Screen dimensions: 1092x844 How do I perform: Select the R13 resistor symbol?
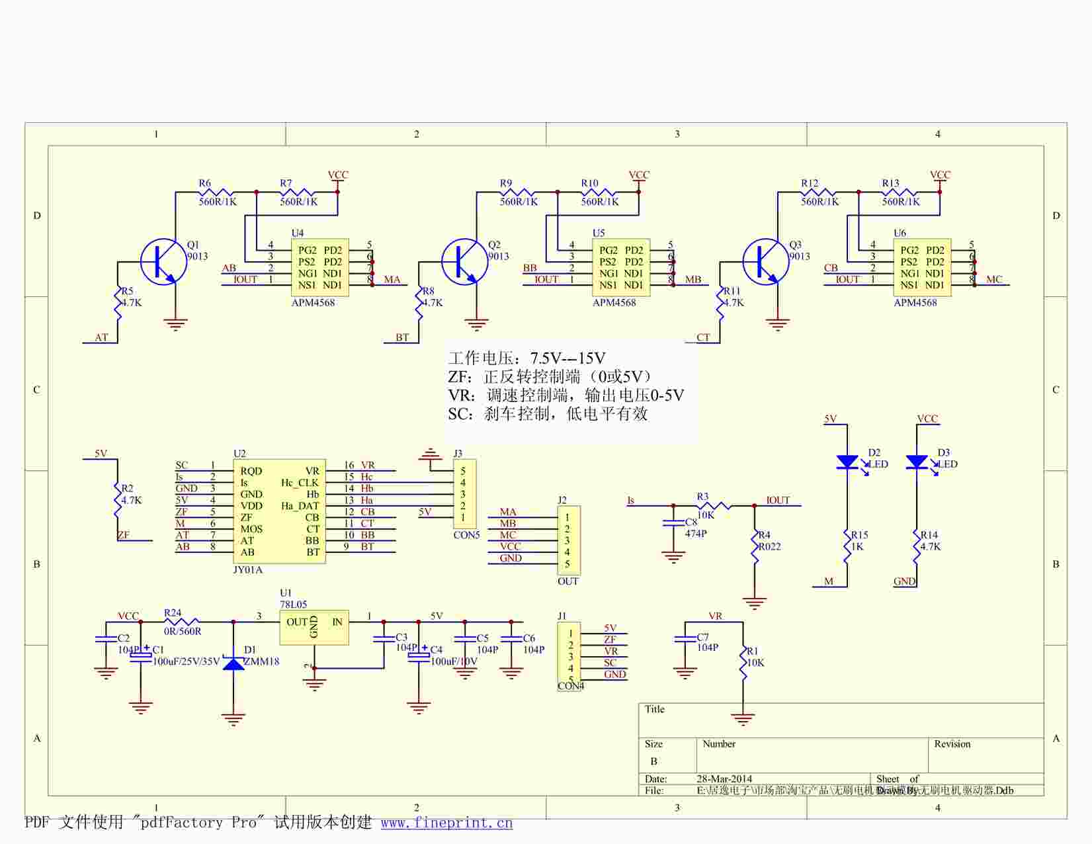tap(900, 192)
